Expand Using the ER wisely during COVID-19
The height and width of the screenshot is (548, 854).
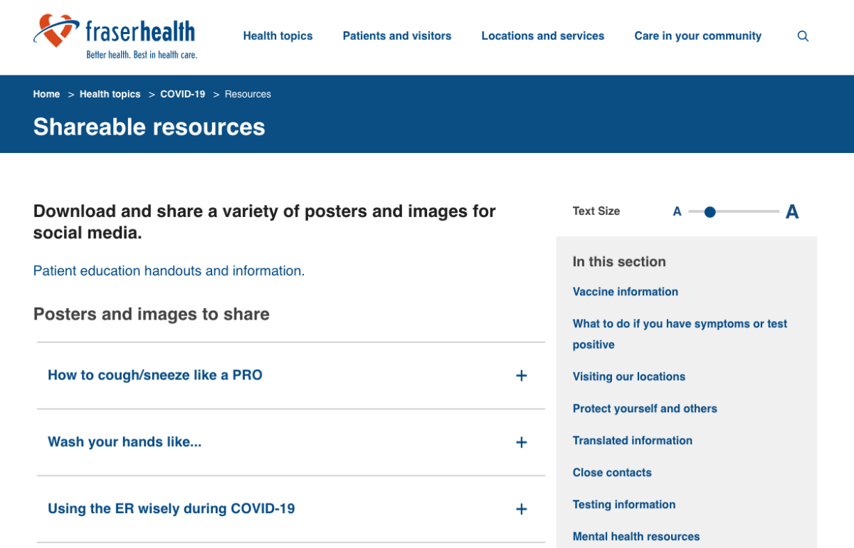click(x=171, y=509)
